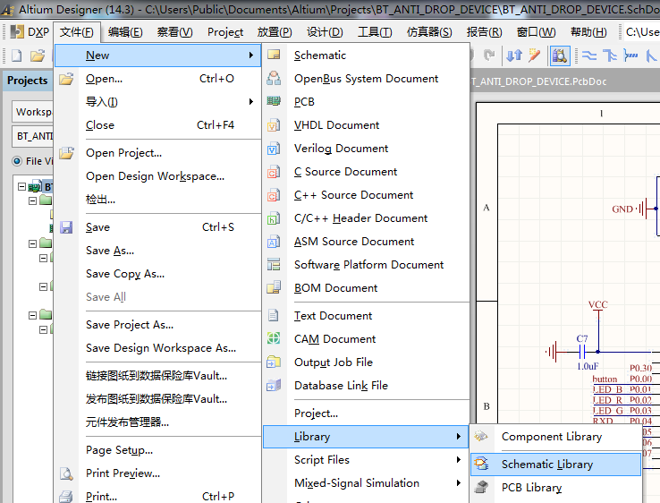Click the place wire toolbar icon
Viewport: 660px width, 503px height.
[589, 55]
